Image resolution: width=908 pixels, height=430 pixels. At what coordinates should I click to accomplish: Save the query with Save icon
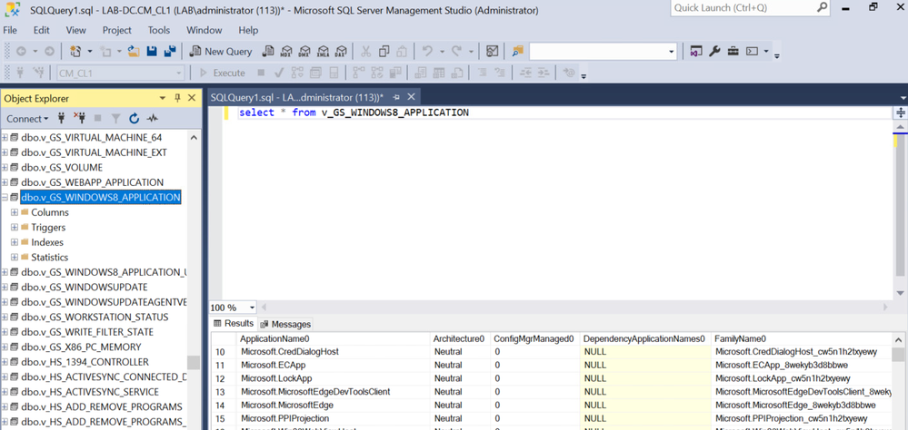tap(152, 52)
